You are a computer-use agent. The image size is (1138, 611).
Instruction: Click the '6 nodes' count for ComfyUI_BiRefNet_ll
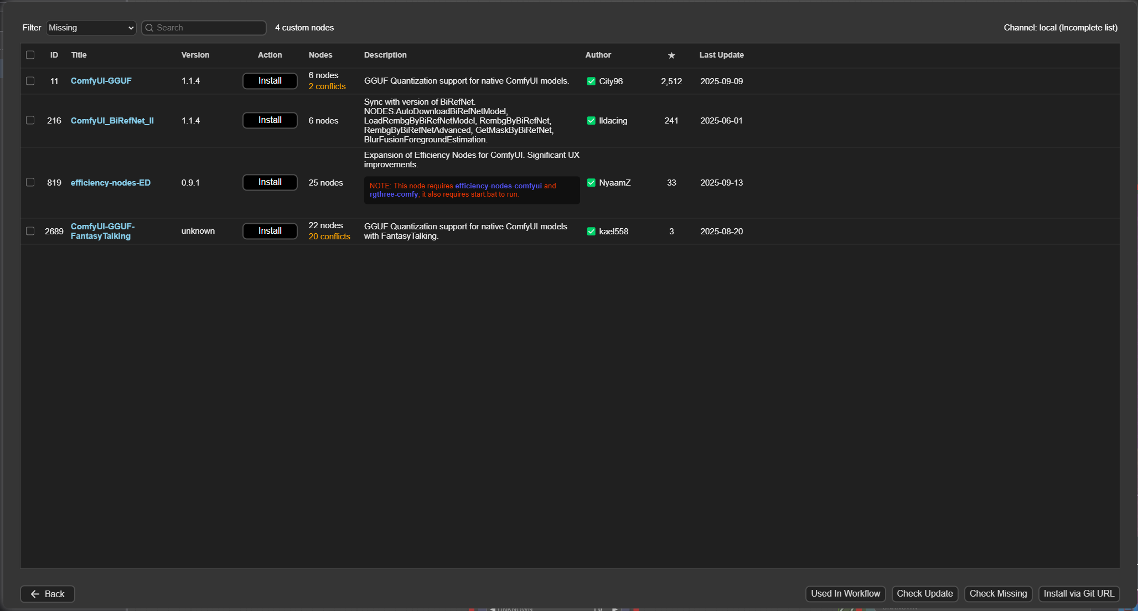coord(324,121)
